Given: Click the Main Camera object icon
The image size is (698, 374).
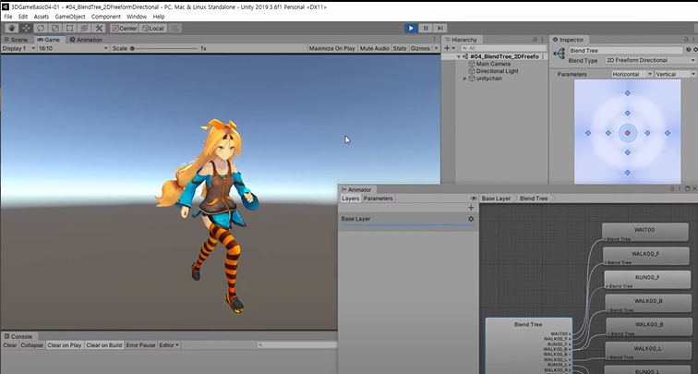Looking at the screenshot, I should pos(472,64).
